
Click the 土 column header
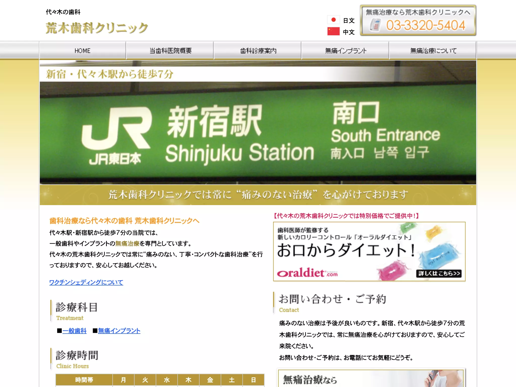coord(232,380)
